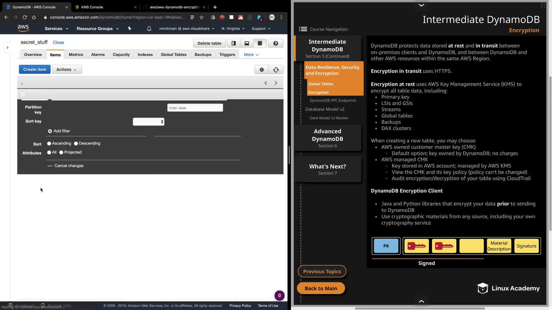The image size is (552, 310).
Task: Select Ascending sort order
Action: point(49,144)
